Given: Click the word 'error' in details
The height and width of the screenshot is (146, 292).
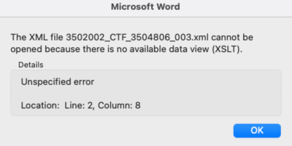Looking at the screenshot, I should [x=85, y=82].
